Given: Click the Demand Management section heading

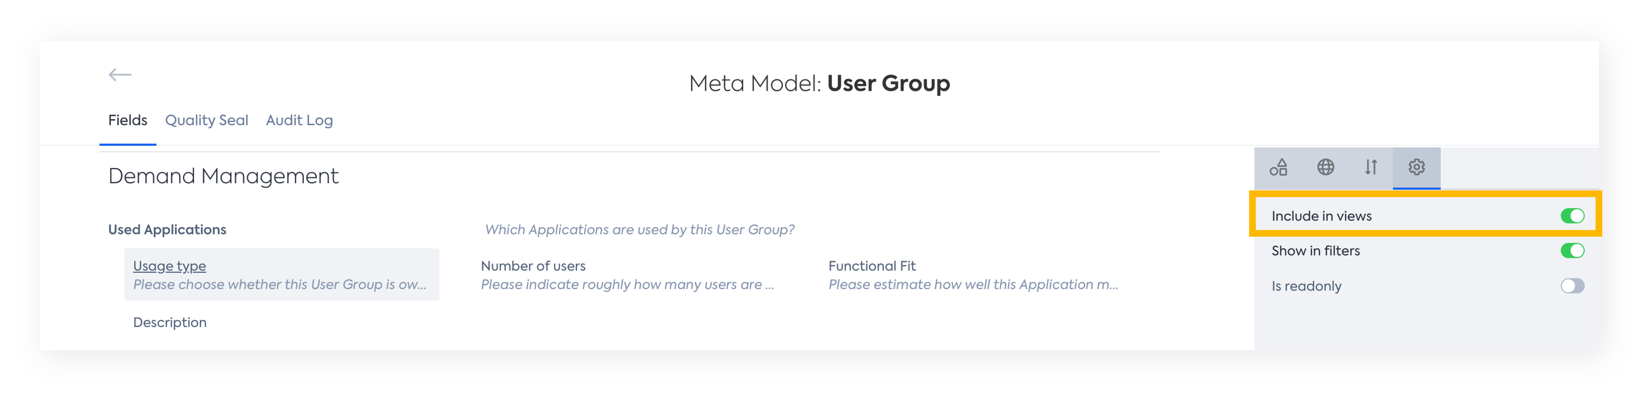Looking at the screenshot, I should click(224, 176).
